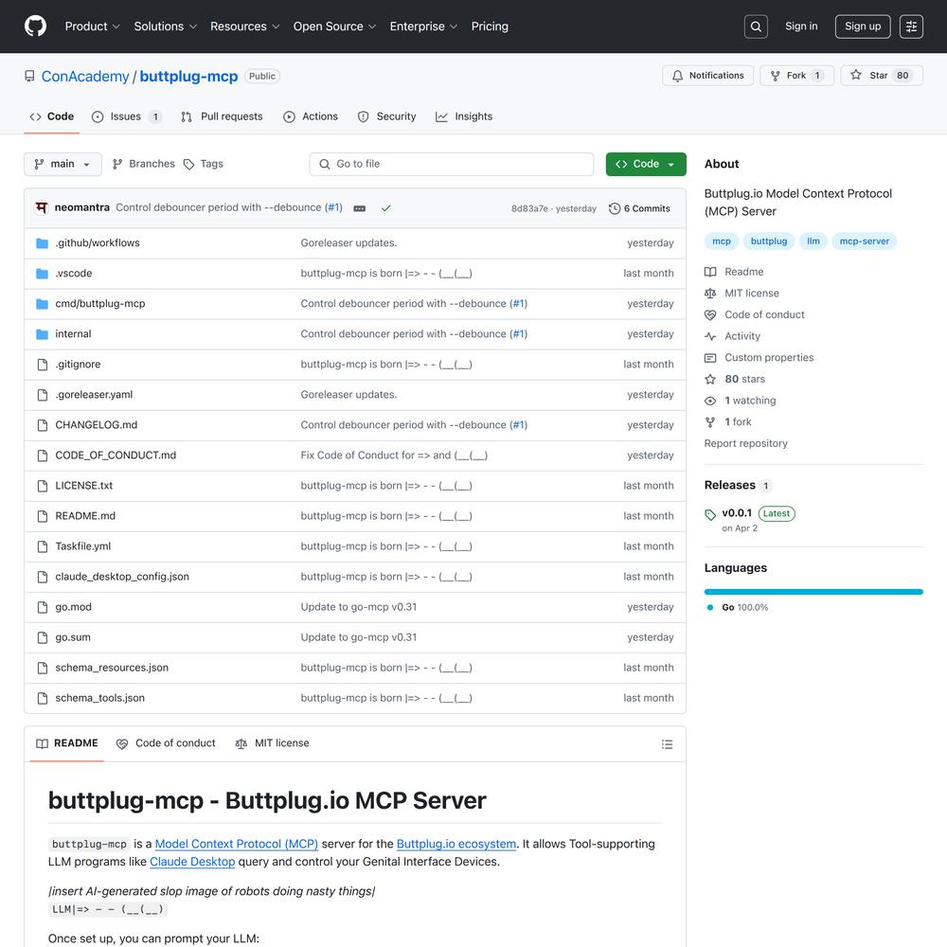Click the buttplug topic tag

(x=768, y=241)
